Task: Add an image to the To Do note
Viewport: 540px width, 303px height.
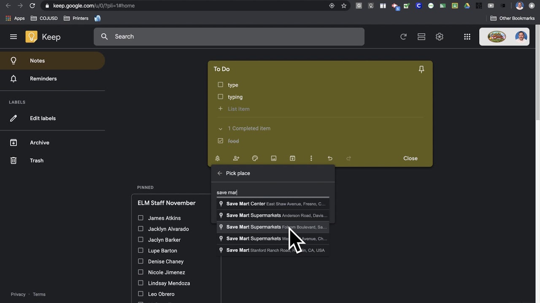Action: pos(274,158)
